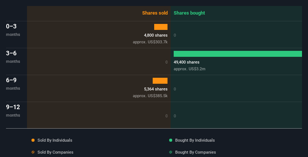Click the 'Bought By Individuals' legend label
This screenshot has width=308, height=157.
195,140
